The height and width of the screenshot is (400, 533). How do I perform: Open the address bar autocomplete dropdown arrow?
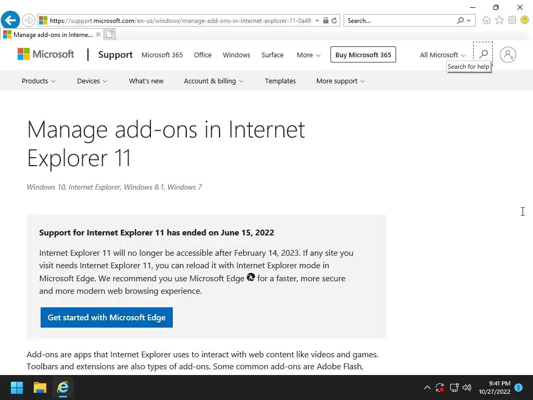coord(317,20)
